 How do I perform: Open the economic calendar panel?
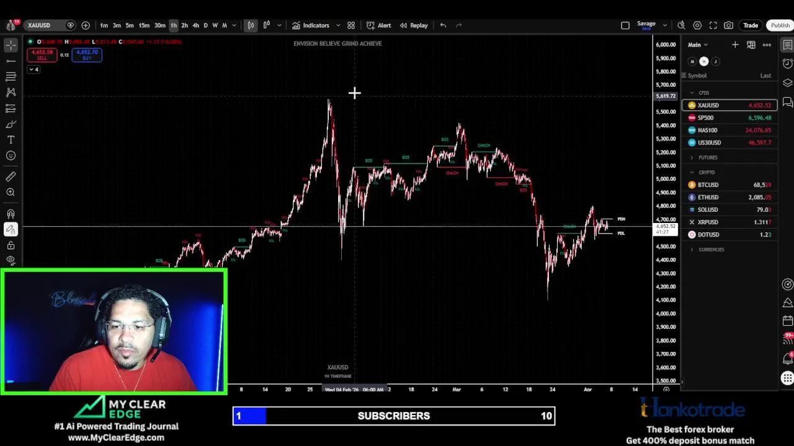click(787, 321)
